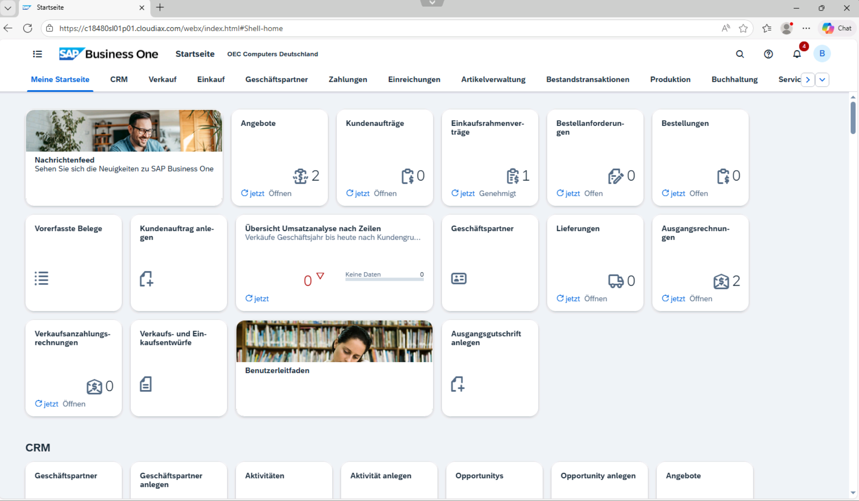Select the Ausgangsgutschrift anlegen create icon
This screenshot has width=859, height=501.
tap(458, 384)
